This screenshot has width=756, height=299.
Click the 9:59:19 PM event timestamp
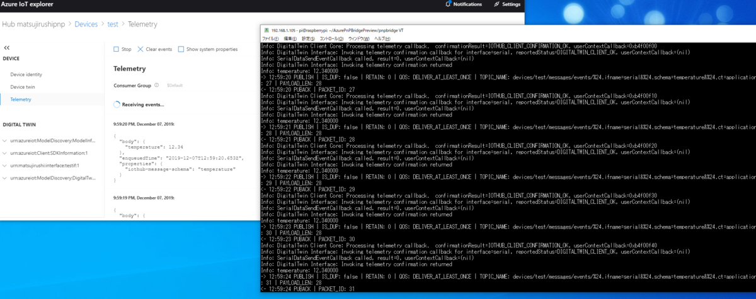pos(144,198)
